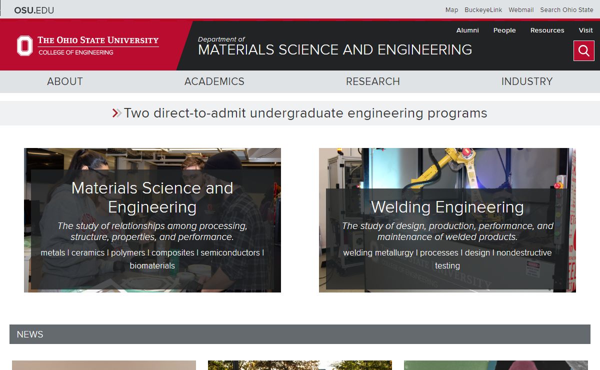
Task: Click the 'welding metallurgy | processes' topics text
Action: (447, 259)
